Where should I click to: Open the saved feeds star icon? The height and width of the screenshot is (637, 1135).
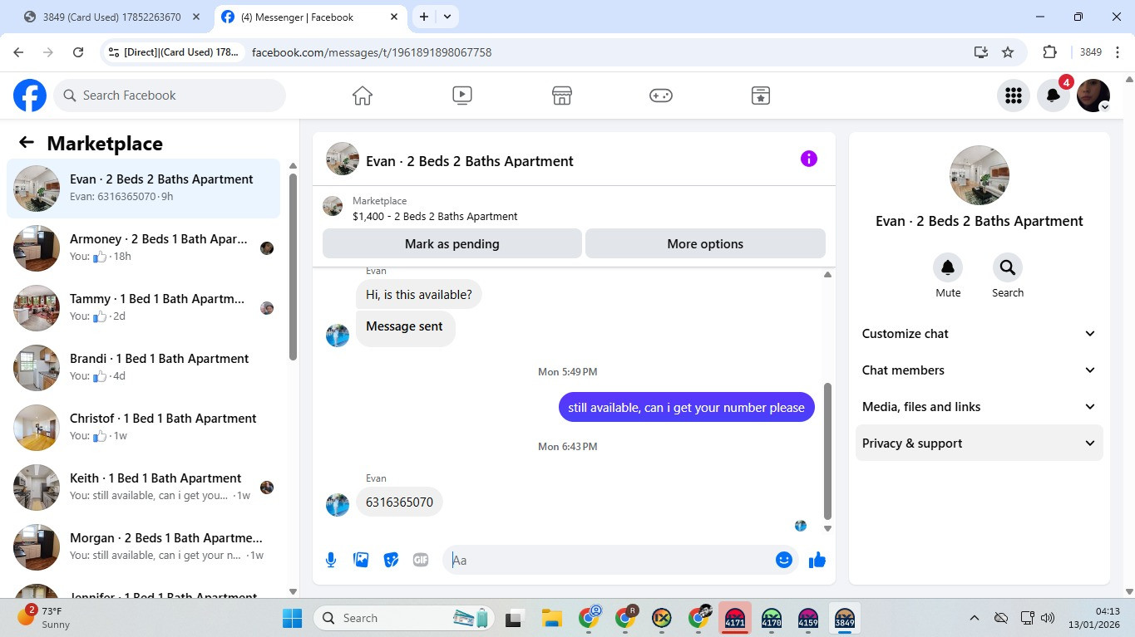[x=761, y=96]
